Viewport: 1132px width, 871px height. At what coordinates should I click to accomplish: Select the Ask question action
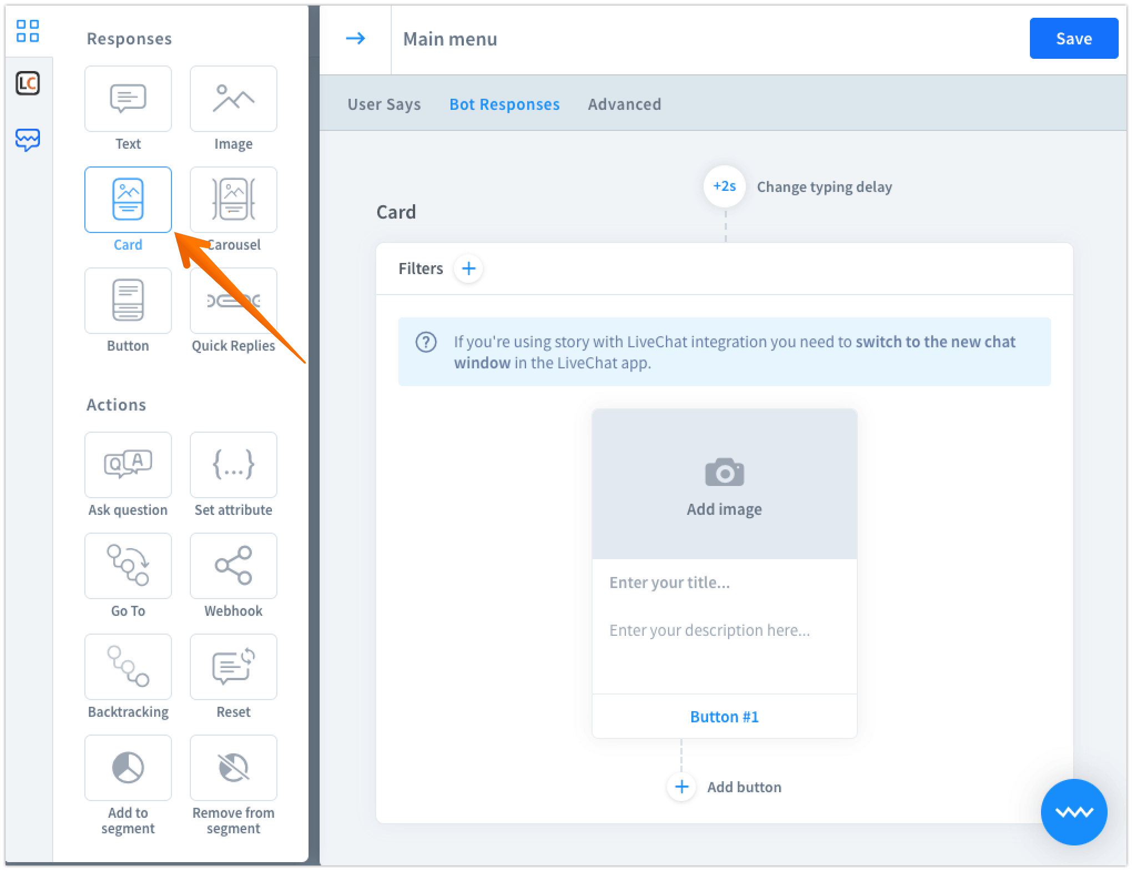pos(128,465)
